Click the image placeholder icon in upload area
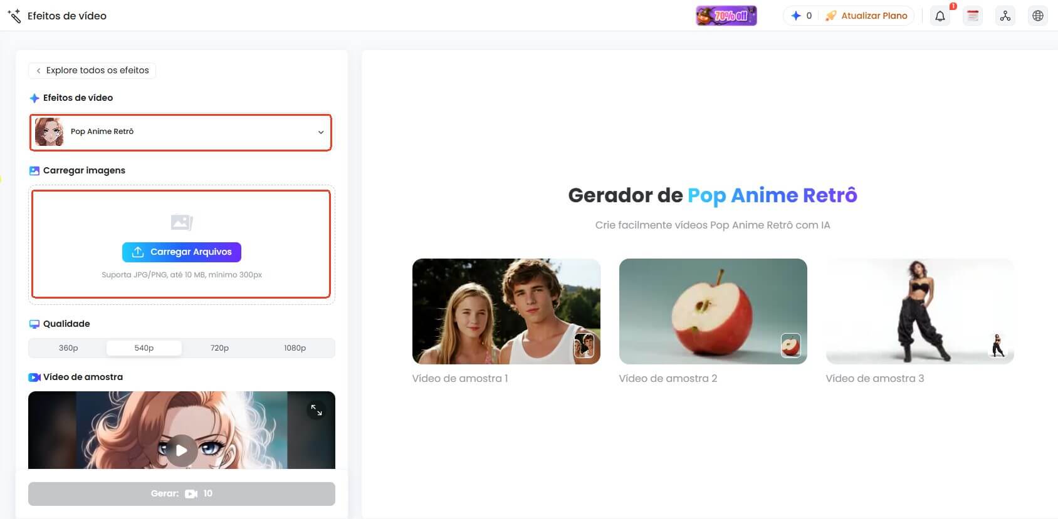This screenshot has height=519, width=1058. [182, 222]
